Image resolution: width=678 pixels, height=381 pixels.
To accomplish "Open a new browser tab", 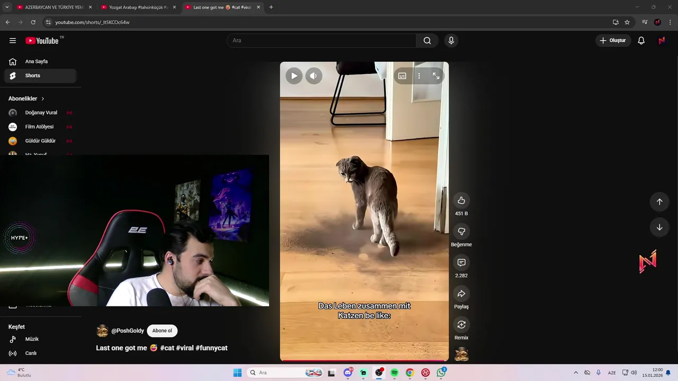I will (x=271, y=7).
